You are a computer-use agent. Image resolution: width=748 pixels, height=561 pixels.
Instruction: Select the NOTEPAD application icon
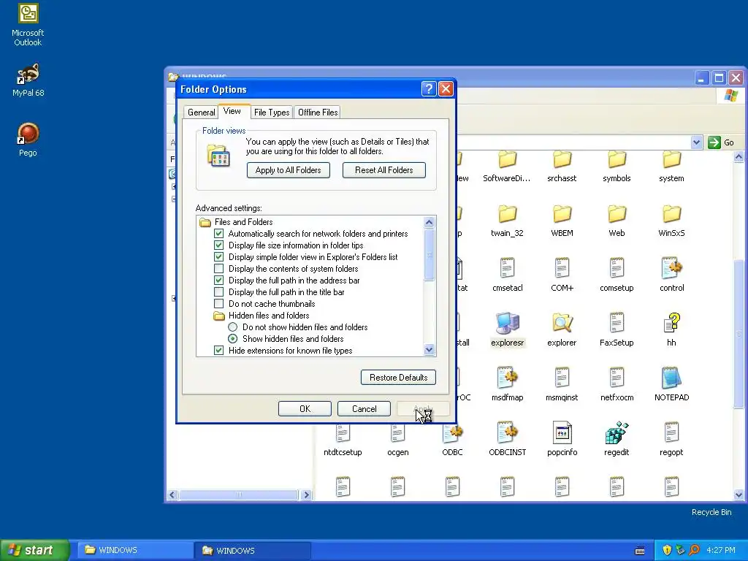point(671,385)
